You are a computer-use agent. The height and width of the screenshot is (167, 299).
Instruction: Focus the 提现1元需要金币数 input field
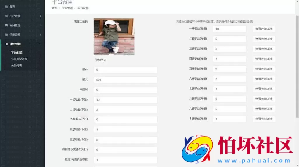point(126,160)
